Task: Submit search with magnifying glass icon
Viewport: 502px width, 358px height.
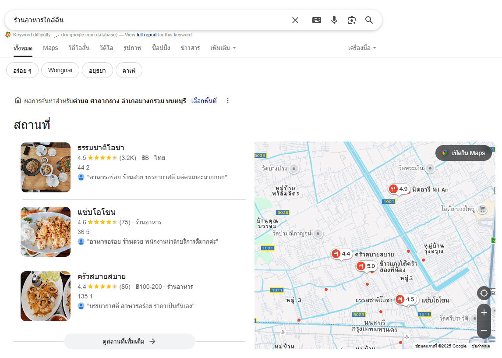Action: (x=369, y=20)
